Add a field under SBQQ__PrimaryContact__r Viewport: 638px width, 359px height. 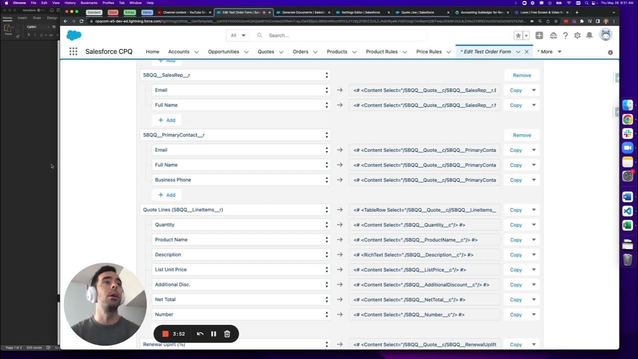pos(166,195)
